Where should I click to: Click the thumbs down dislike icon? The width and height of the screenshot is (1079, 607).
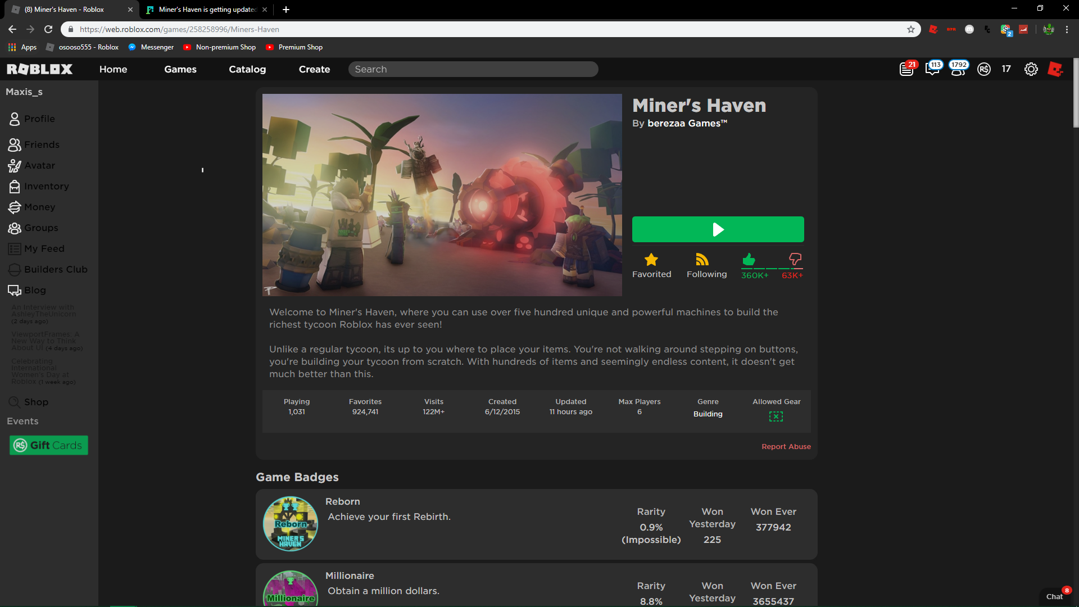795,259
